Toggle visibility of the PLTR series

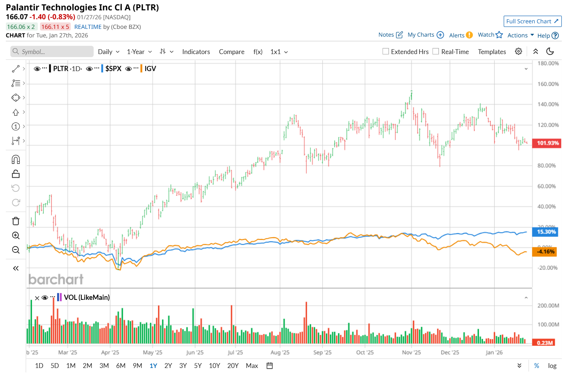click(x=37, y=69)
